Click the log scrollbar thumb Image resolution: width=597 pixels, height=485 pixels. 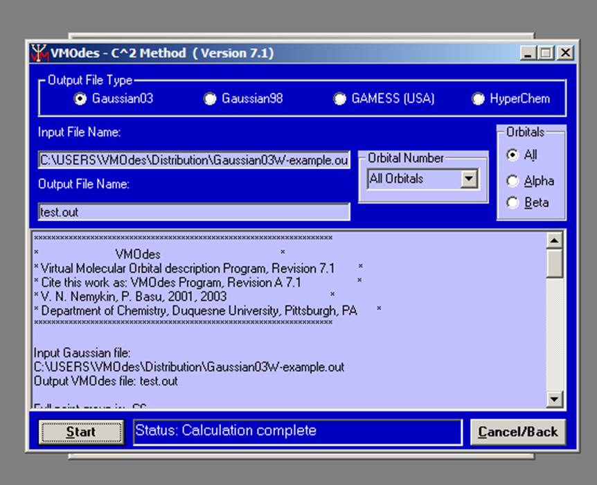(x=554, y=263)
